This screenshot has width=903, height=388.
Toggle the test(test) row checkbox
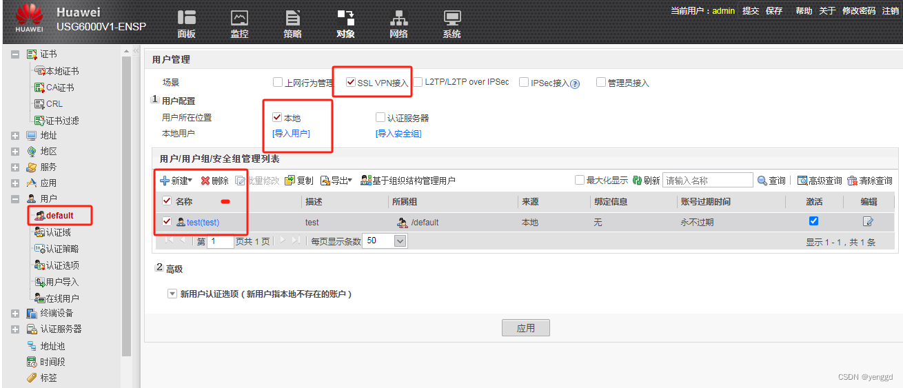tap(166, 222)
